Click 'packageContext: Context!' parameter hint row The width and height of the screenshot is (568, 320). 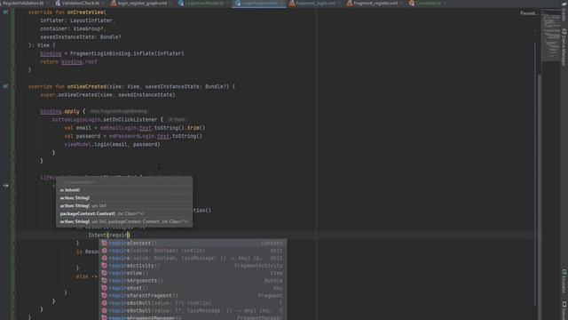click(124, 213)
